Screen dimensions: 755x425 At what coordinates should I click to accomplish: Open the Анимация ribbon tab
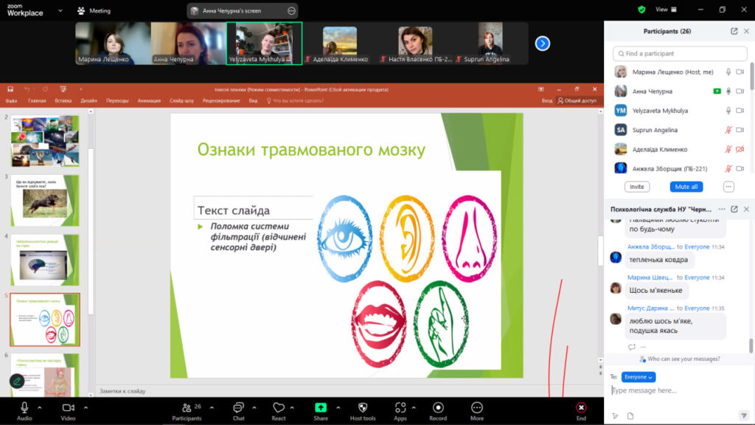click(x=149, y=100)
